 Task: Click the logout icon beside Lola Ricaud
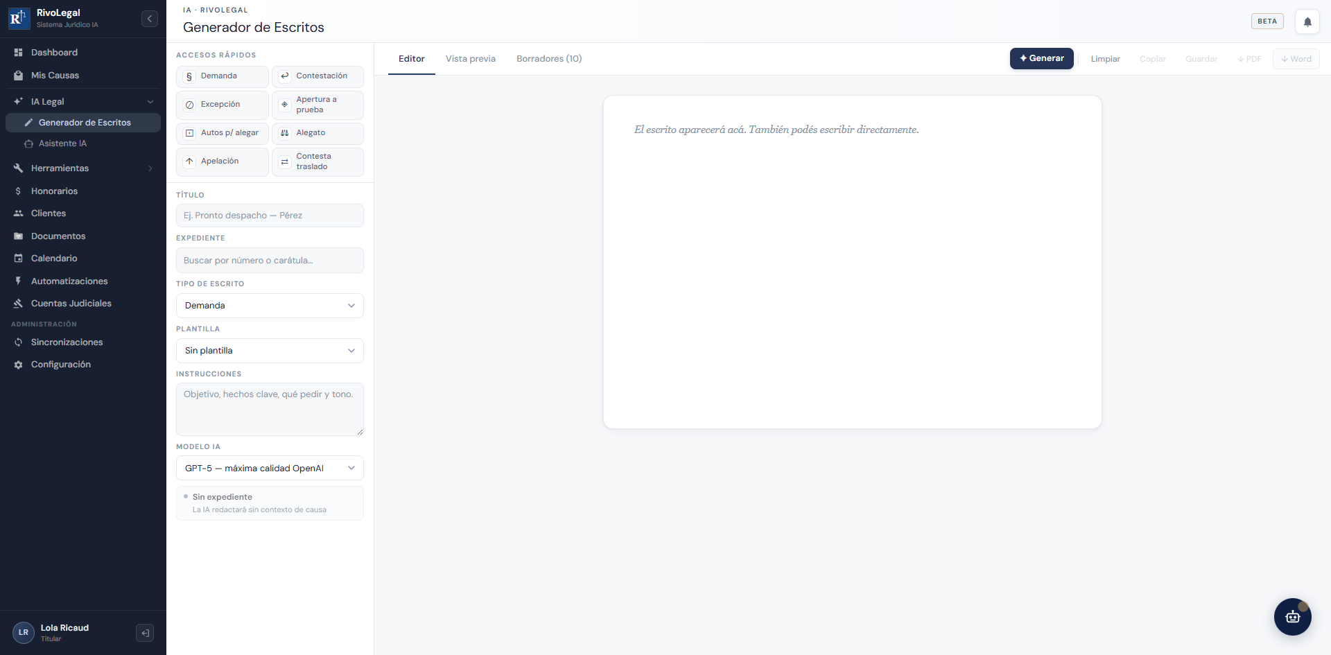click(145, 633)
